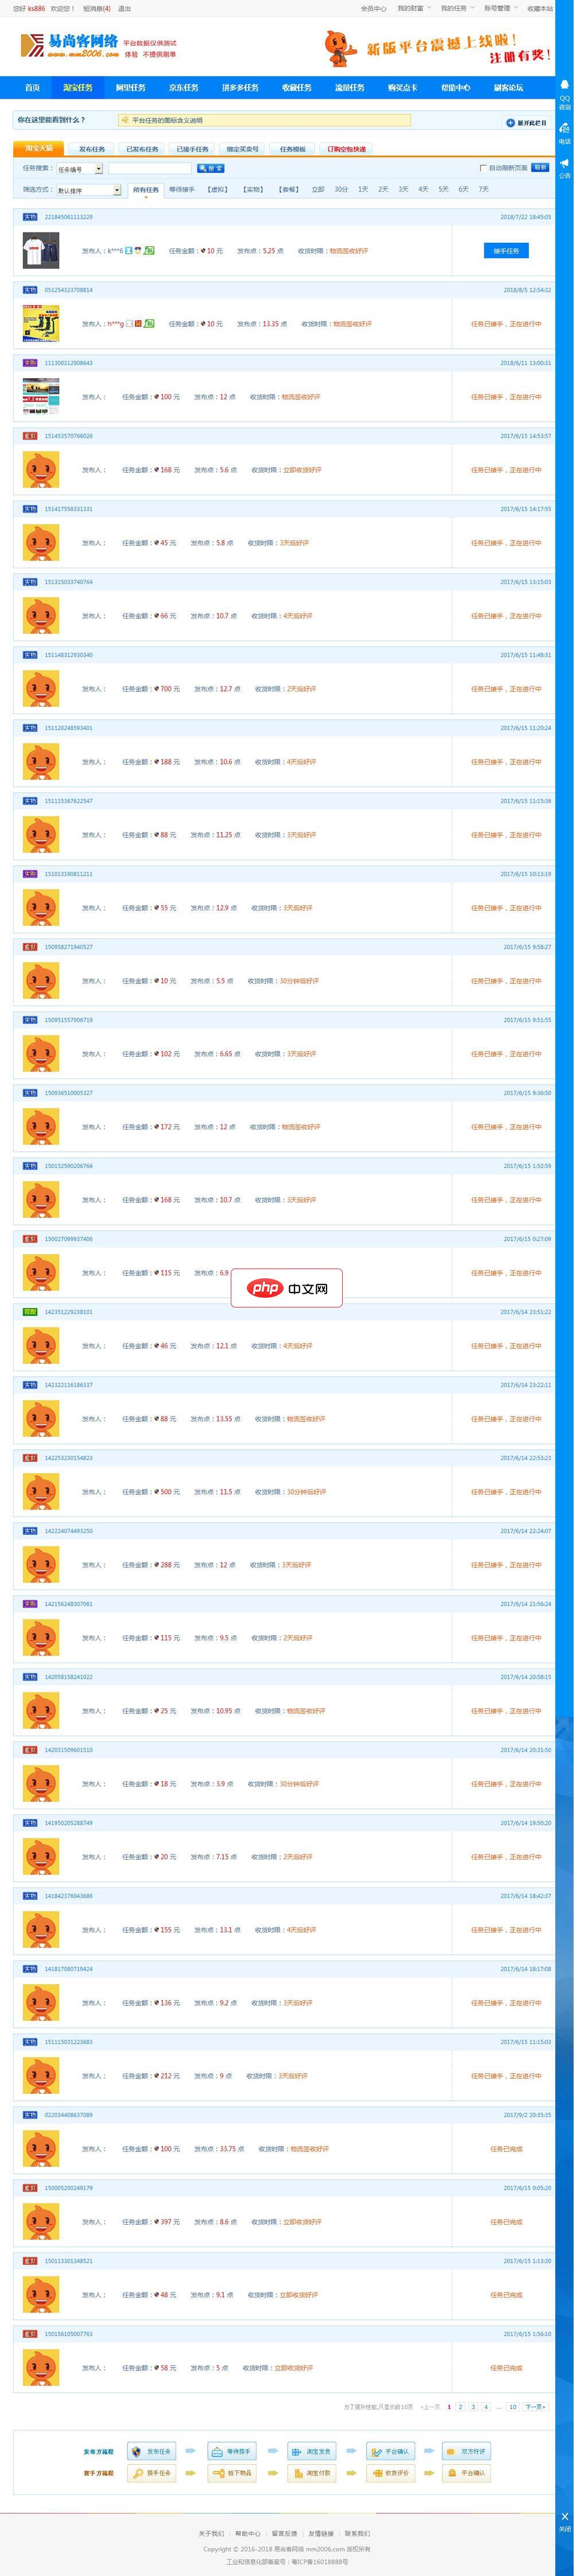The image size is (574, 2576).
Task: Go to 下一页 in pagination
Action: (x=535, y=2407)
